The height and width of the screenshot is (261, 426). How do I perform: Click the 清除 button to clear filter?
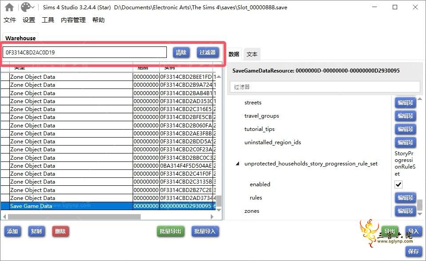pyautogui.click(x=181, y=52)
